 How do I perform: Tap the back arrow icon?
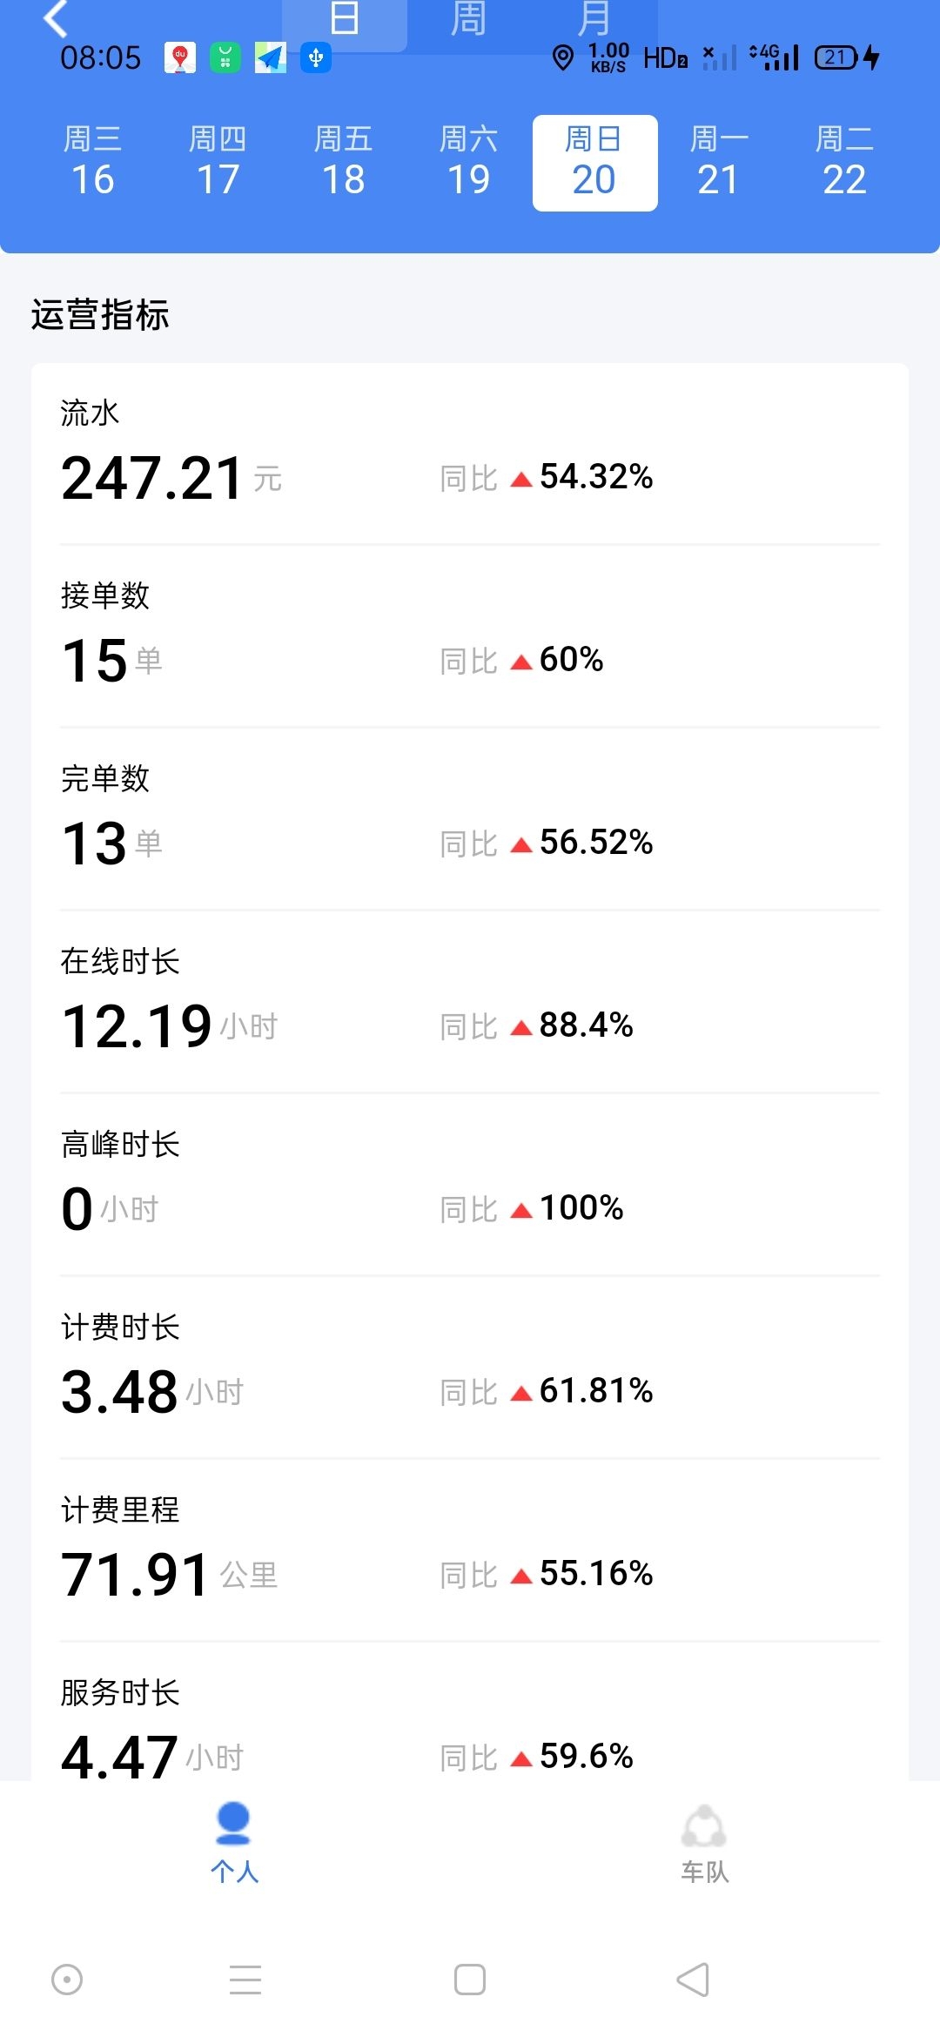click(x=56, y=19)
